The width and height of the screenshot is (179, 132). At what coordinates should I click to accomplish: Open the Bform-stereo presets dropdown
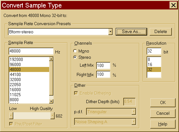pos(110,32)
